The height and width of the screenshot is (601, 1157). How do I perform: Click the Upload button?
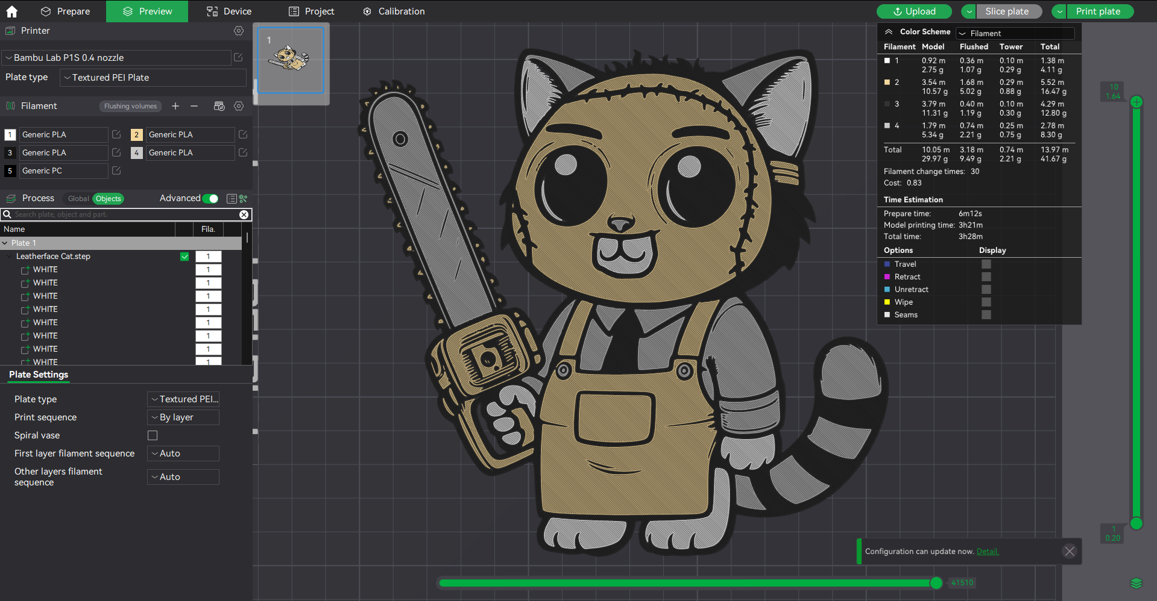coord(914,11)
